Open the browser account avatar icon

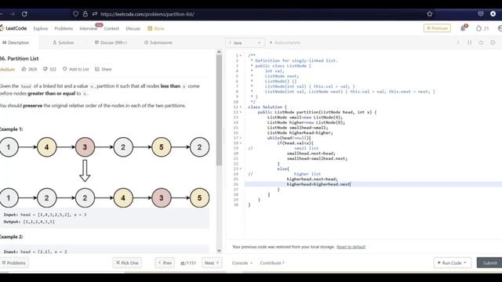tap(493, 14)
